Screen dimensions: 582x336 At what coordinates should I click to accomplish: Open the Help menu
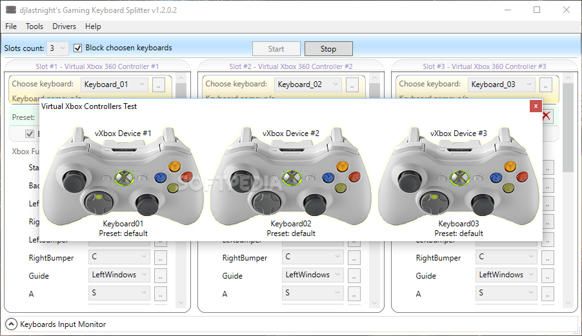93,26
